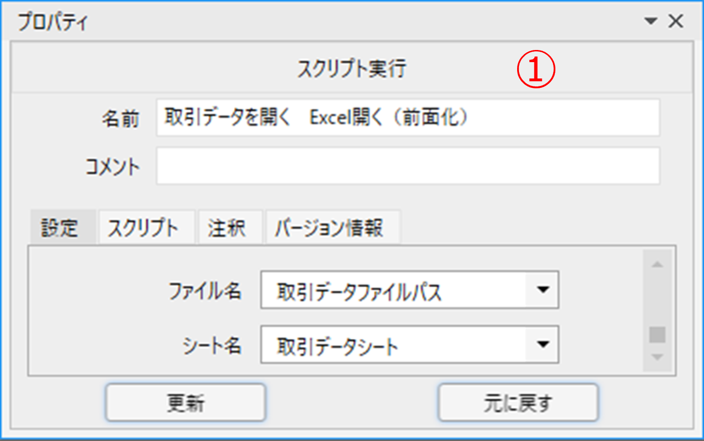This screenshot has width=704, height=441.
Task: Click the 元に戻す button
Action: (x=518, y=403)
